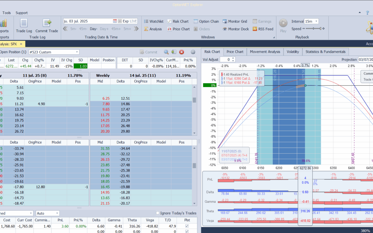
Task: Click the Earnings ribbon item
Action: pyautogui.click(x=262, y=21)
